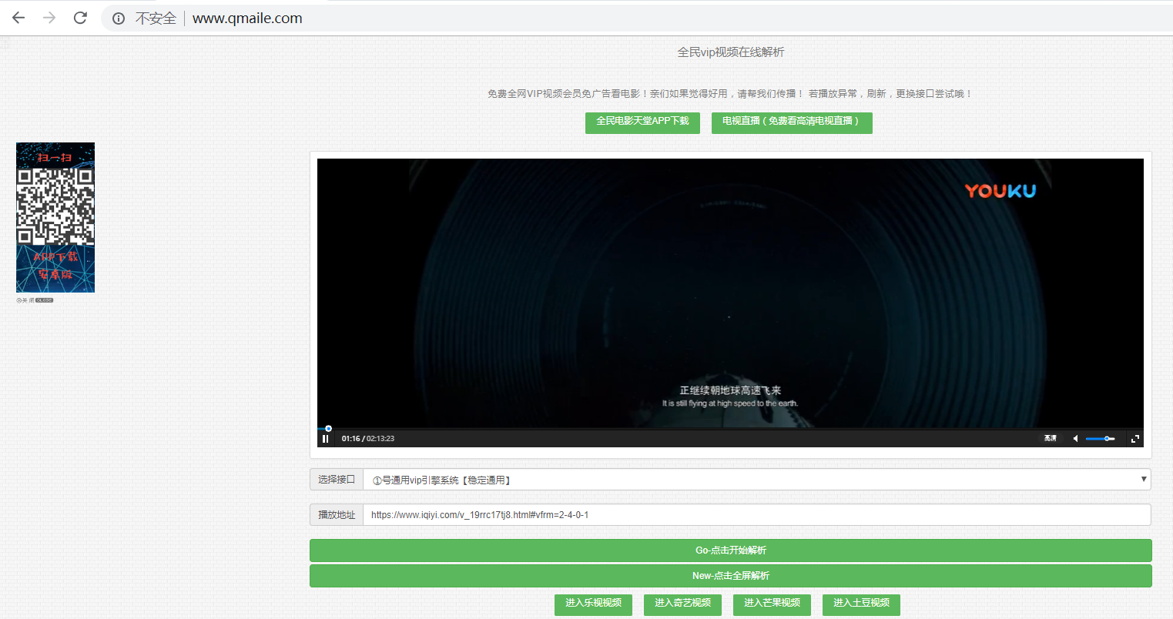Enter fullscreen with the expand icon
The height and width of the screenshot is (619, 1173).
click(1134, 439)
